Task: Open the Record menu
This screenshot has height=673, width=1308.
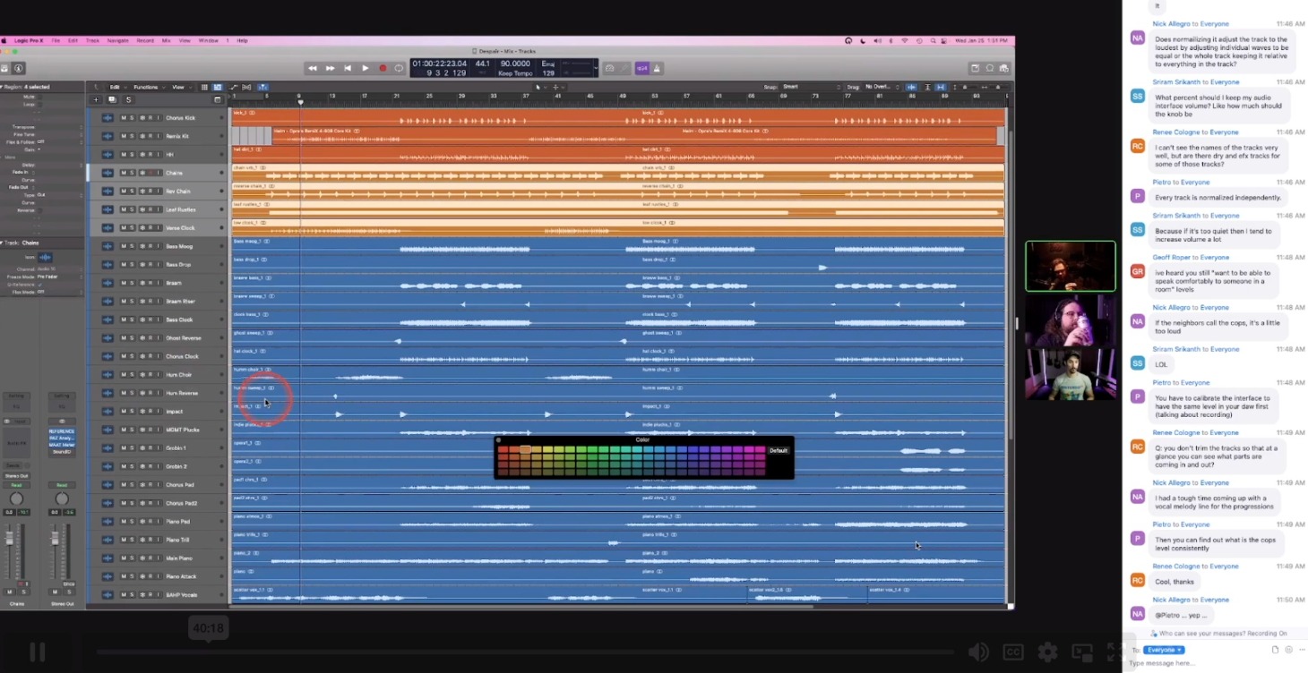Action: 145,40
